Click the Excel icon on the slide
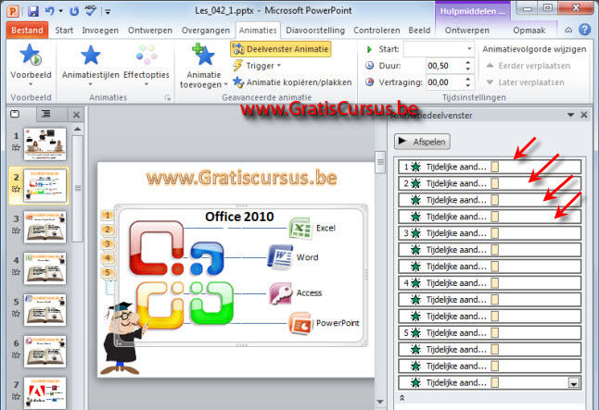The image size is (599, 410). point(300,228)
